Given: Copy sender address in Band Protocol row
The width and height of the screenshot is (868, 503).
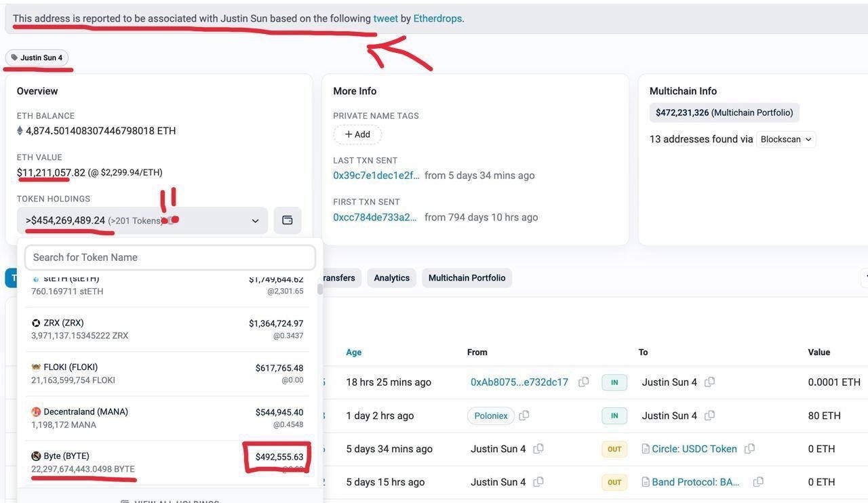Looking at the screenshot, I should (x=538, y=482).
